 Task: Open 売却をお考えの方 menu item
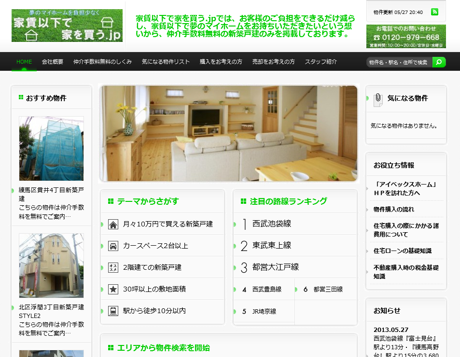[x=273, y=62]
